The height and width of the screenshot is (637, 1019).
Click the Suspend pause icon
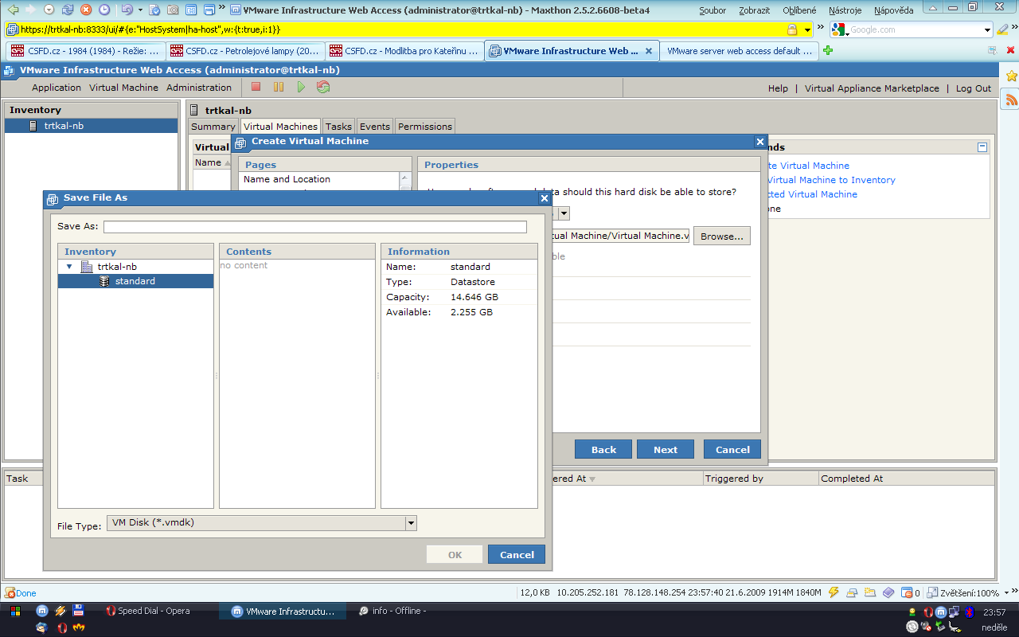[279, 87]
